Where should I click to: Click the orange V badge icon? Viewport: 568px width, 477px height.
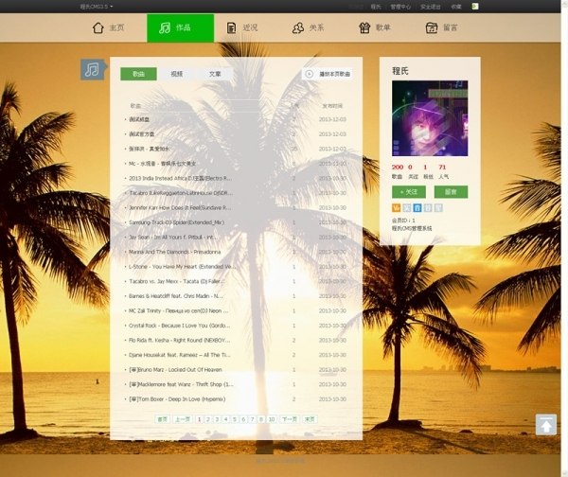click(396, 207)
